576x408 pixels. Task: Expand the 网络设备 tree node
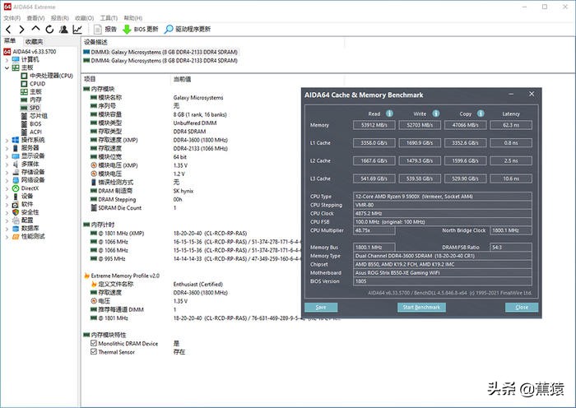pos(7,180)
